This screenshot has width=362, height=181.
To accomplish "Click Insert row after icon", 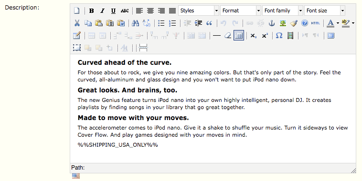I will click(x=128, y=35).
